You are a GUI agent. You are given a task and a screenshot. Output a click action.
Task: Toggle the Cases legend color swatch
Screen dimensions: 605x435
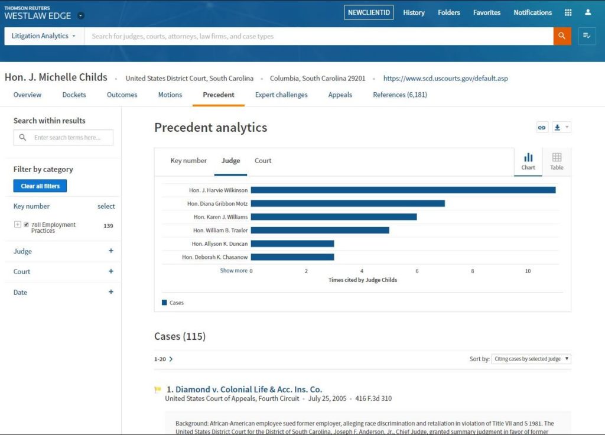pyautogui.click(x=164, y=303)
